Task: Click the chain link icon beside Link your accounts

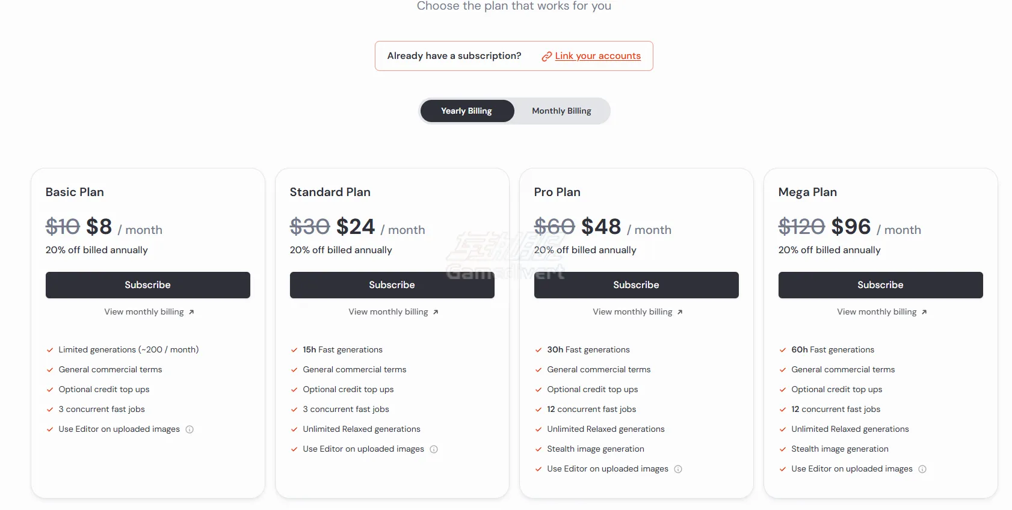Action: pos(546,57)
